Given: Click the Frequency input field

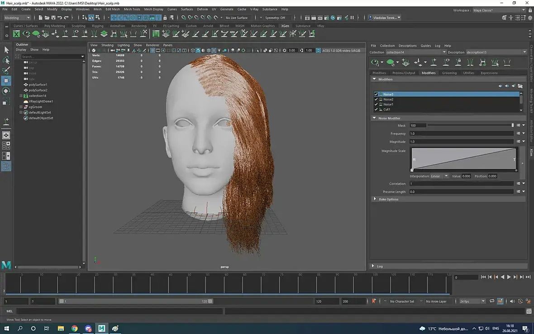Looking at the screenshot, I should tap(461, 134).
